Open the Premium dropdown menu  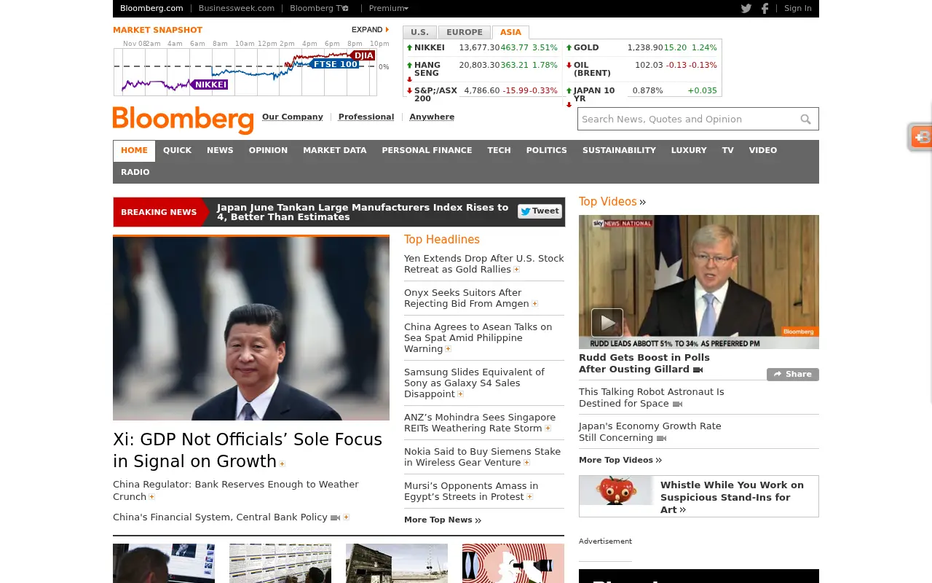coord(388,9)
